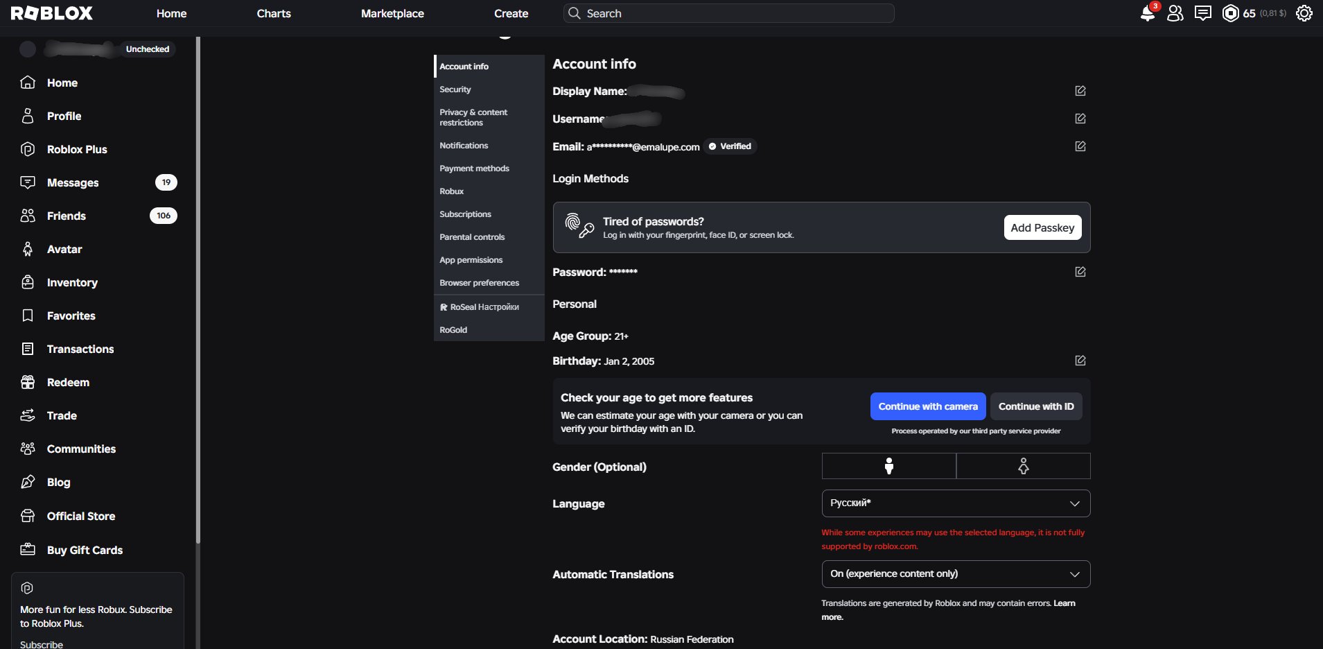
Task: Open the chat messages icon in top bar
Action: (1203, 13)
